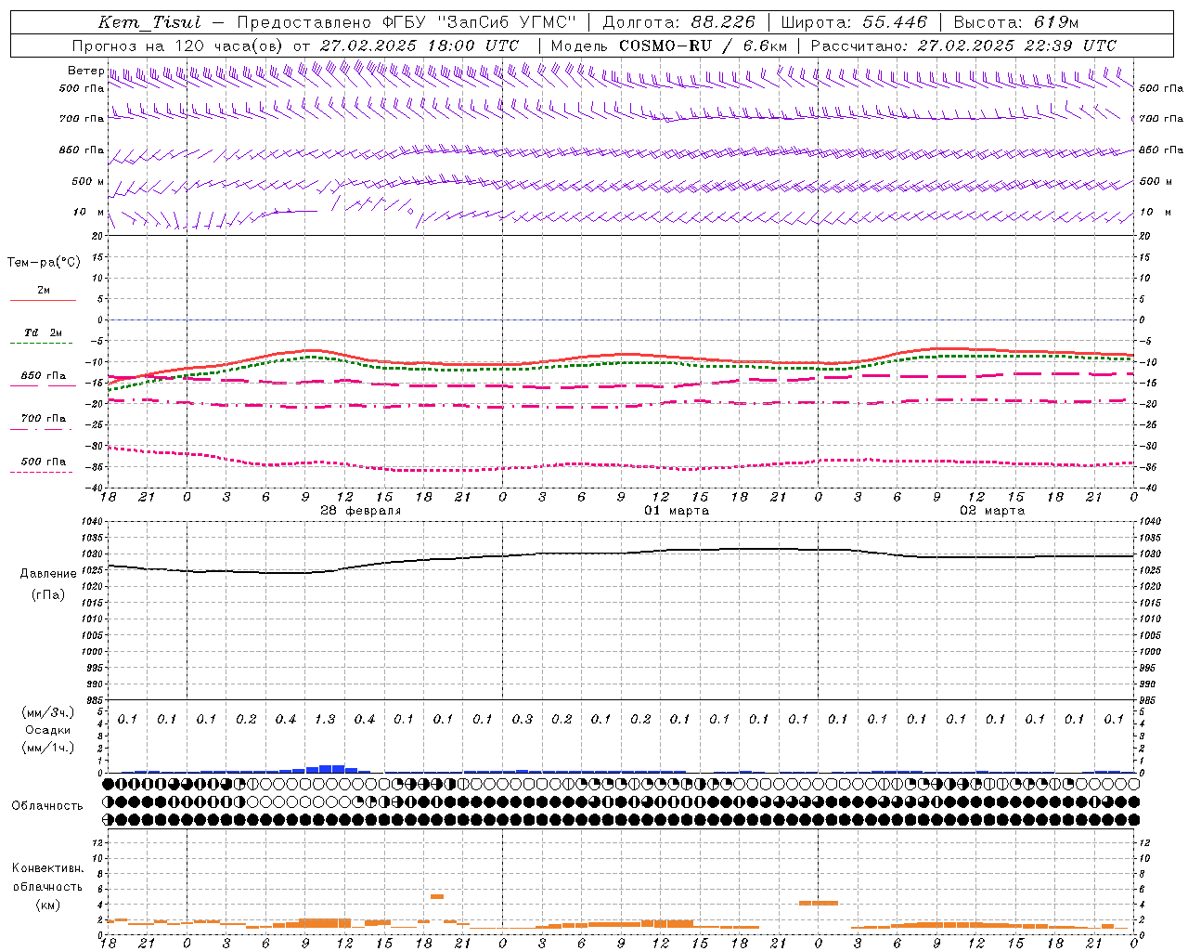Click the black pressure curve
This screenshot has width=1188, height=951.
[621, 554]
